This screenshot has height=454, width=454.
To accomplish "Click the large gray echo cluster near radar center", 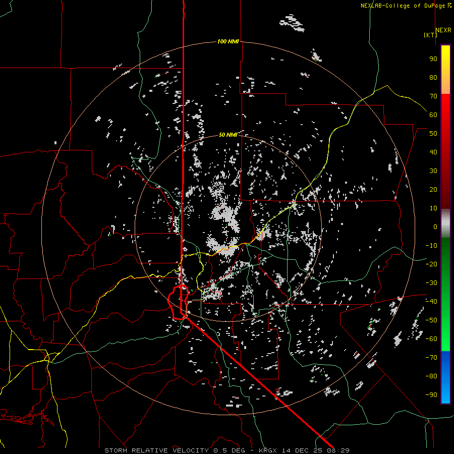I will click(225, 215).
